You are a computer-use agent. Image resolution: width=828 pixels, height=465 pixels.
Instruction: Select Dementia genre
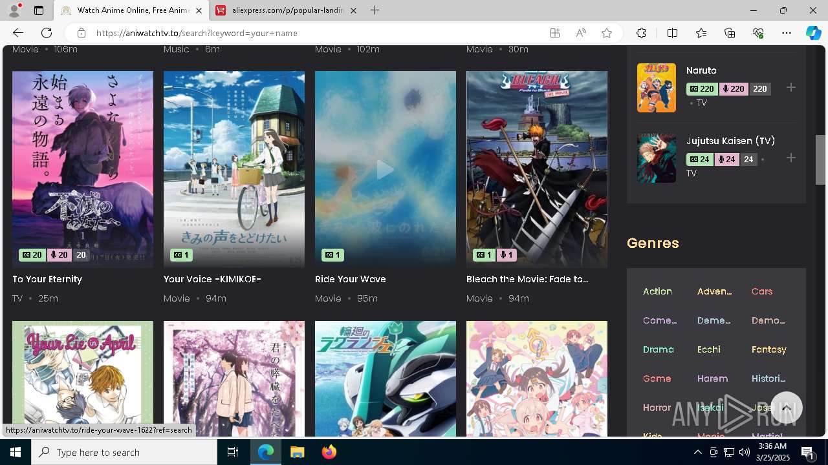click(x=714, y=320)
